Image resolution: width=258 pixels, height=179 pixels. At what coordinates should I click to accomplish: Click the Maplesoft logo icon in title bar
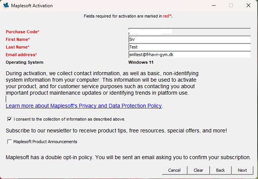[6, 6]
